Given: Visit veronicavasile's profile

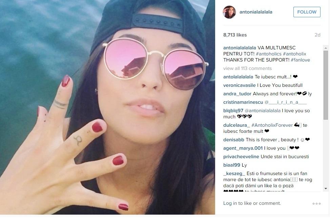Looking at the screenshot, I should coord(239,85).
